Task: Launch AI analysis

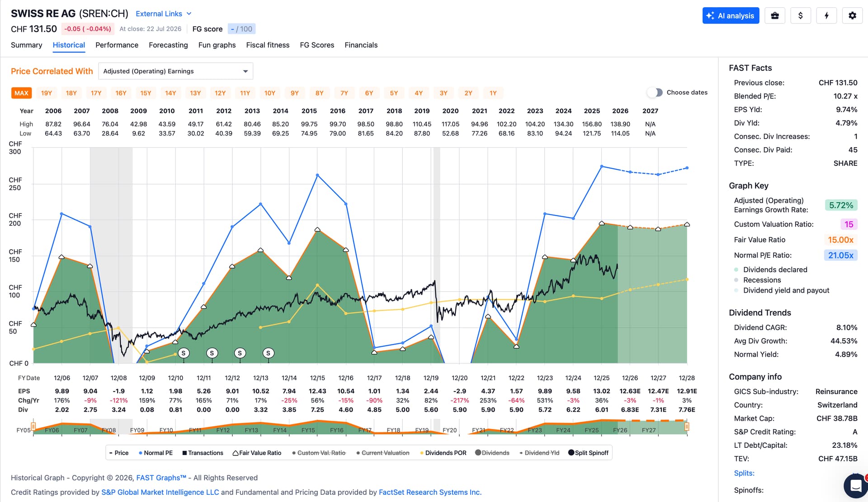Action: click(x=731, y=16)
